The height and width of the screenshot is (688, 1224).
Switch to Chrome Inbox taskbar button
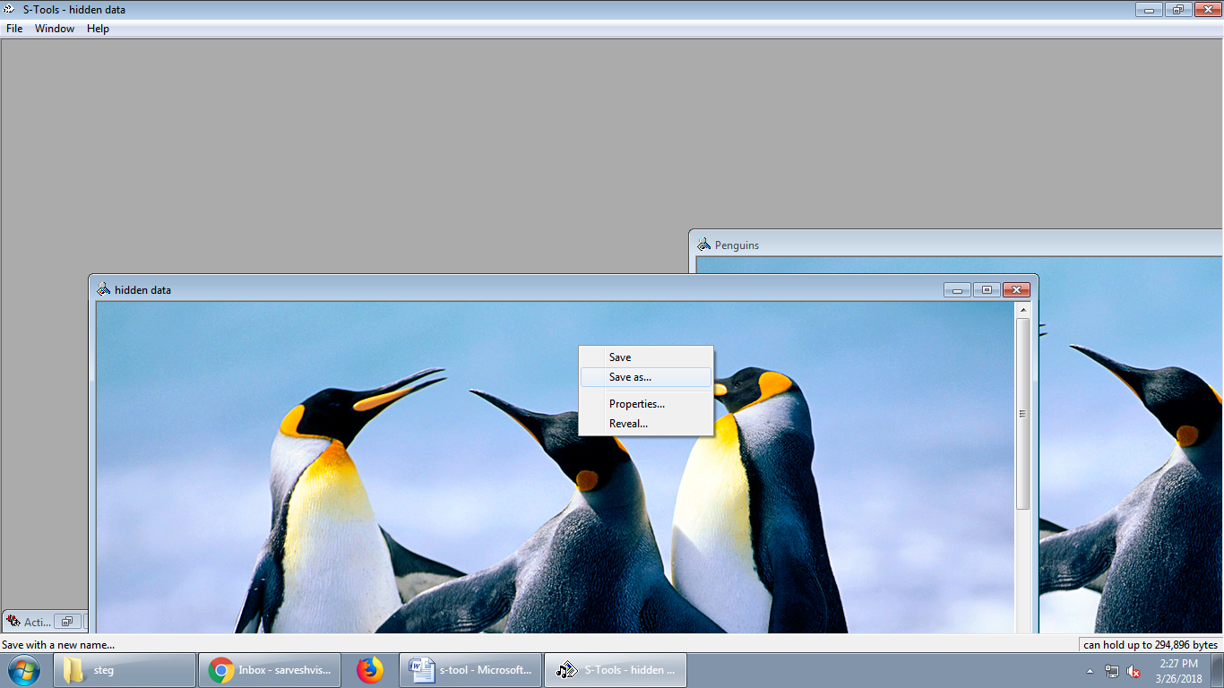(270, 670)
